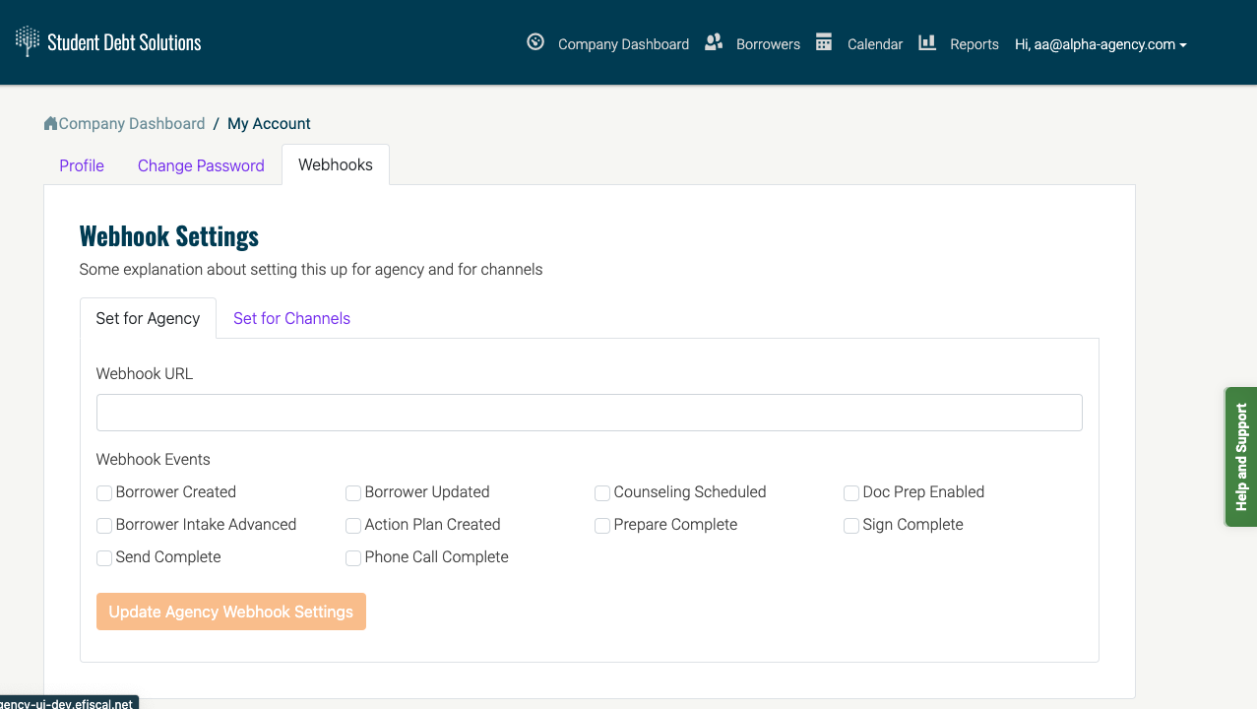Focus the Webhook URL text field

point(589,413)
